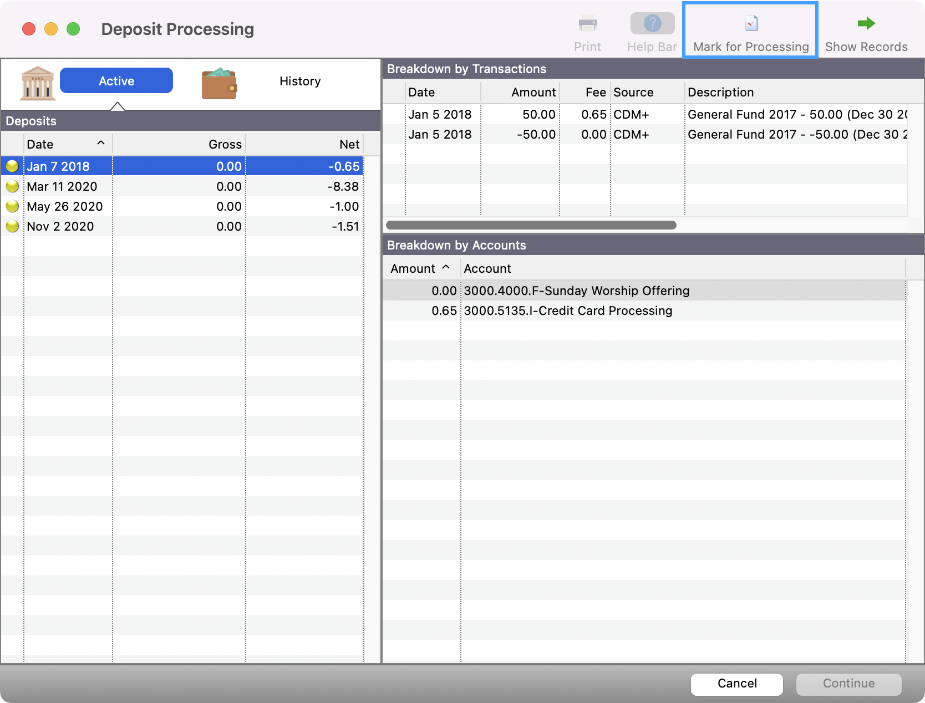The height and width of the screenshot is (703, 925).
Task: Click the yellow status dot for Nov 2 2020
Action: (x=12, y=226)
